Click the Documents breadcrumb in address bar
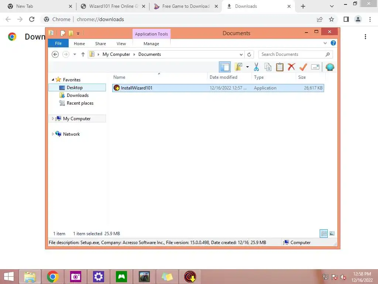Image resolution: width=378 pixels, height=284 pixels. pos(150,54)
